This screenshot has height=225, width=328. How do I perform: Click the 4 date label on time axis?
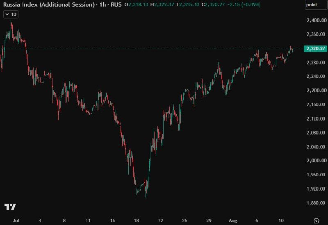tap(40, 220)
